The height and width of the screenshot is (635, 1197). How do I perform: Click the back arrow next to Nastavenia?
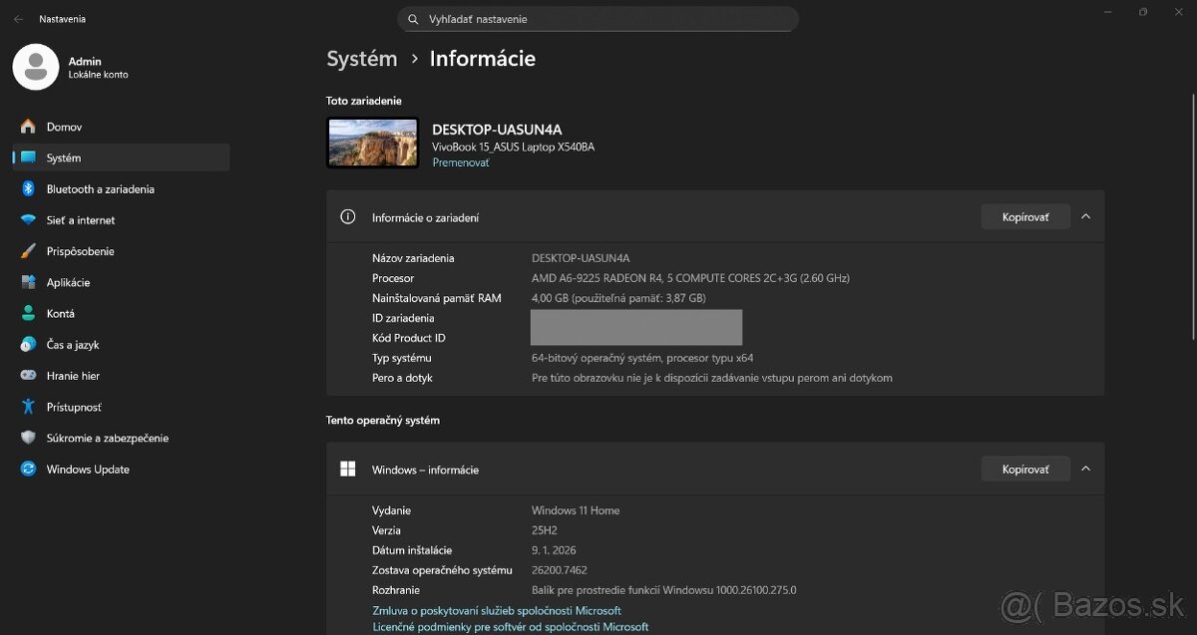pyautogui.click(x=18, y=19)
